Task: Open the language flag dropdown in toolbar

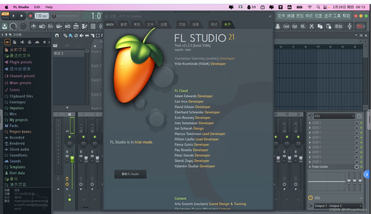Action: [360, 26]
